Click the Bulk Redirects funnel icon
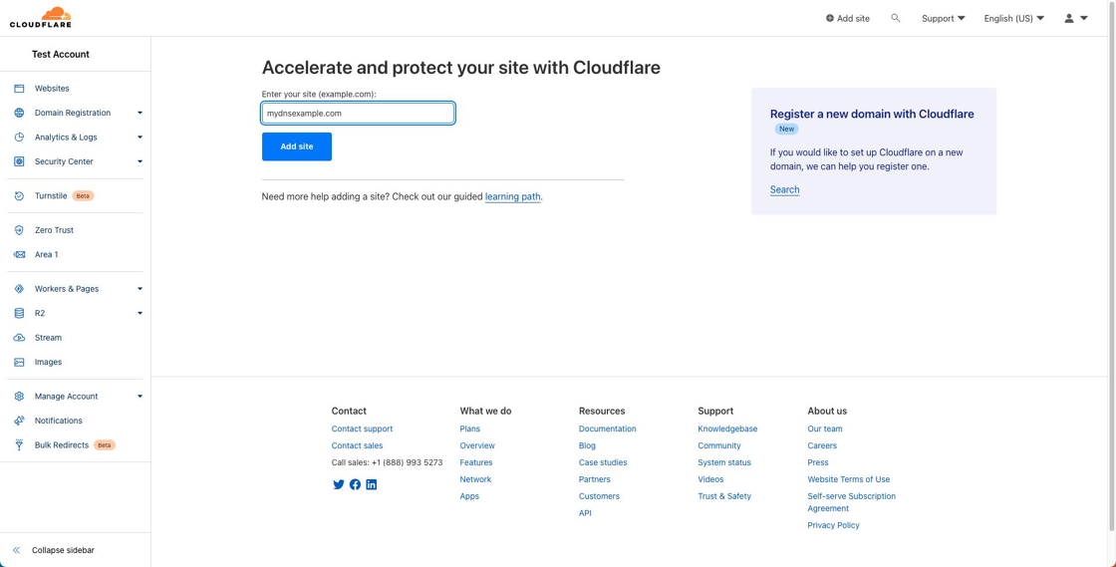 [19, 445]
